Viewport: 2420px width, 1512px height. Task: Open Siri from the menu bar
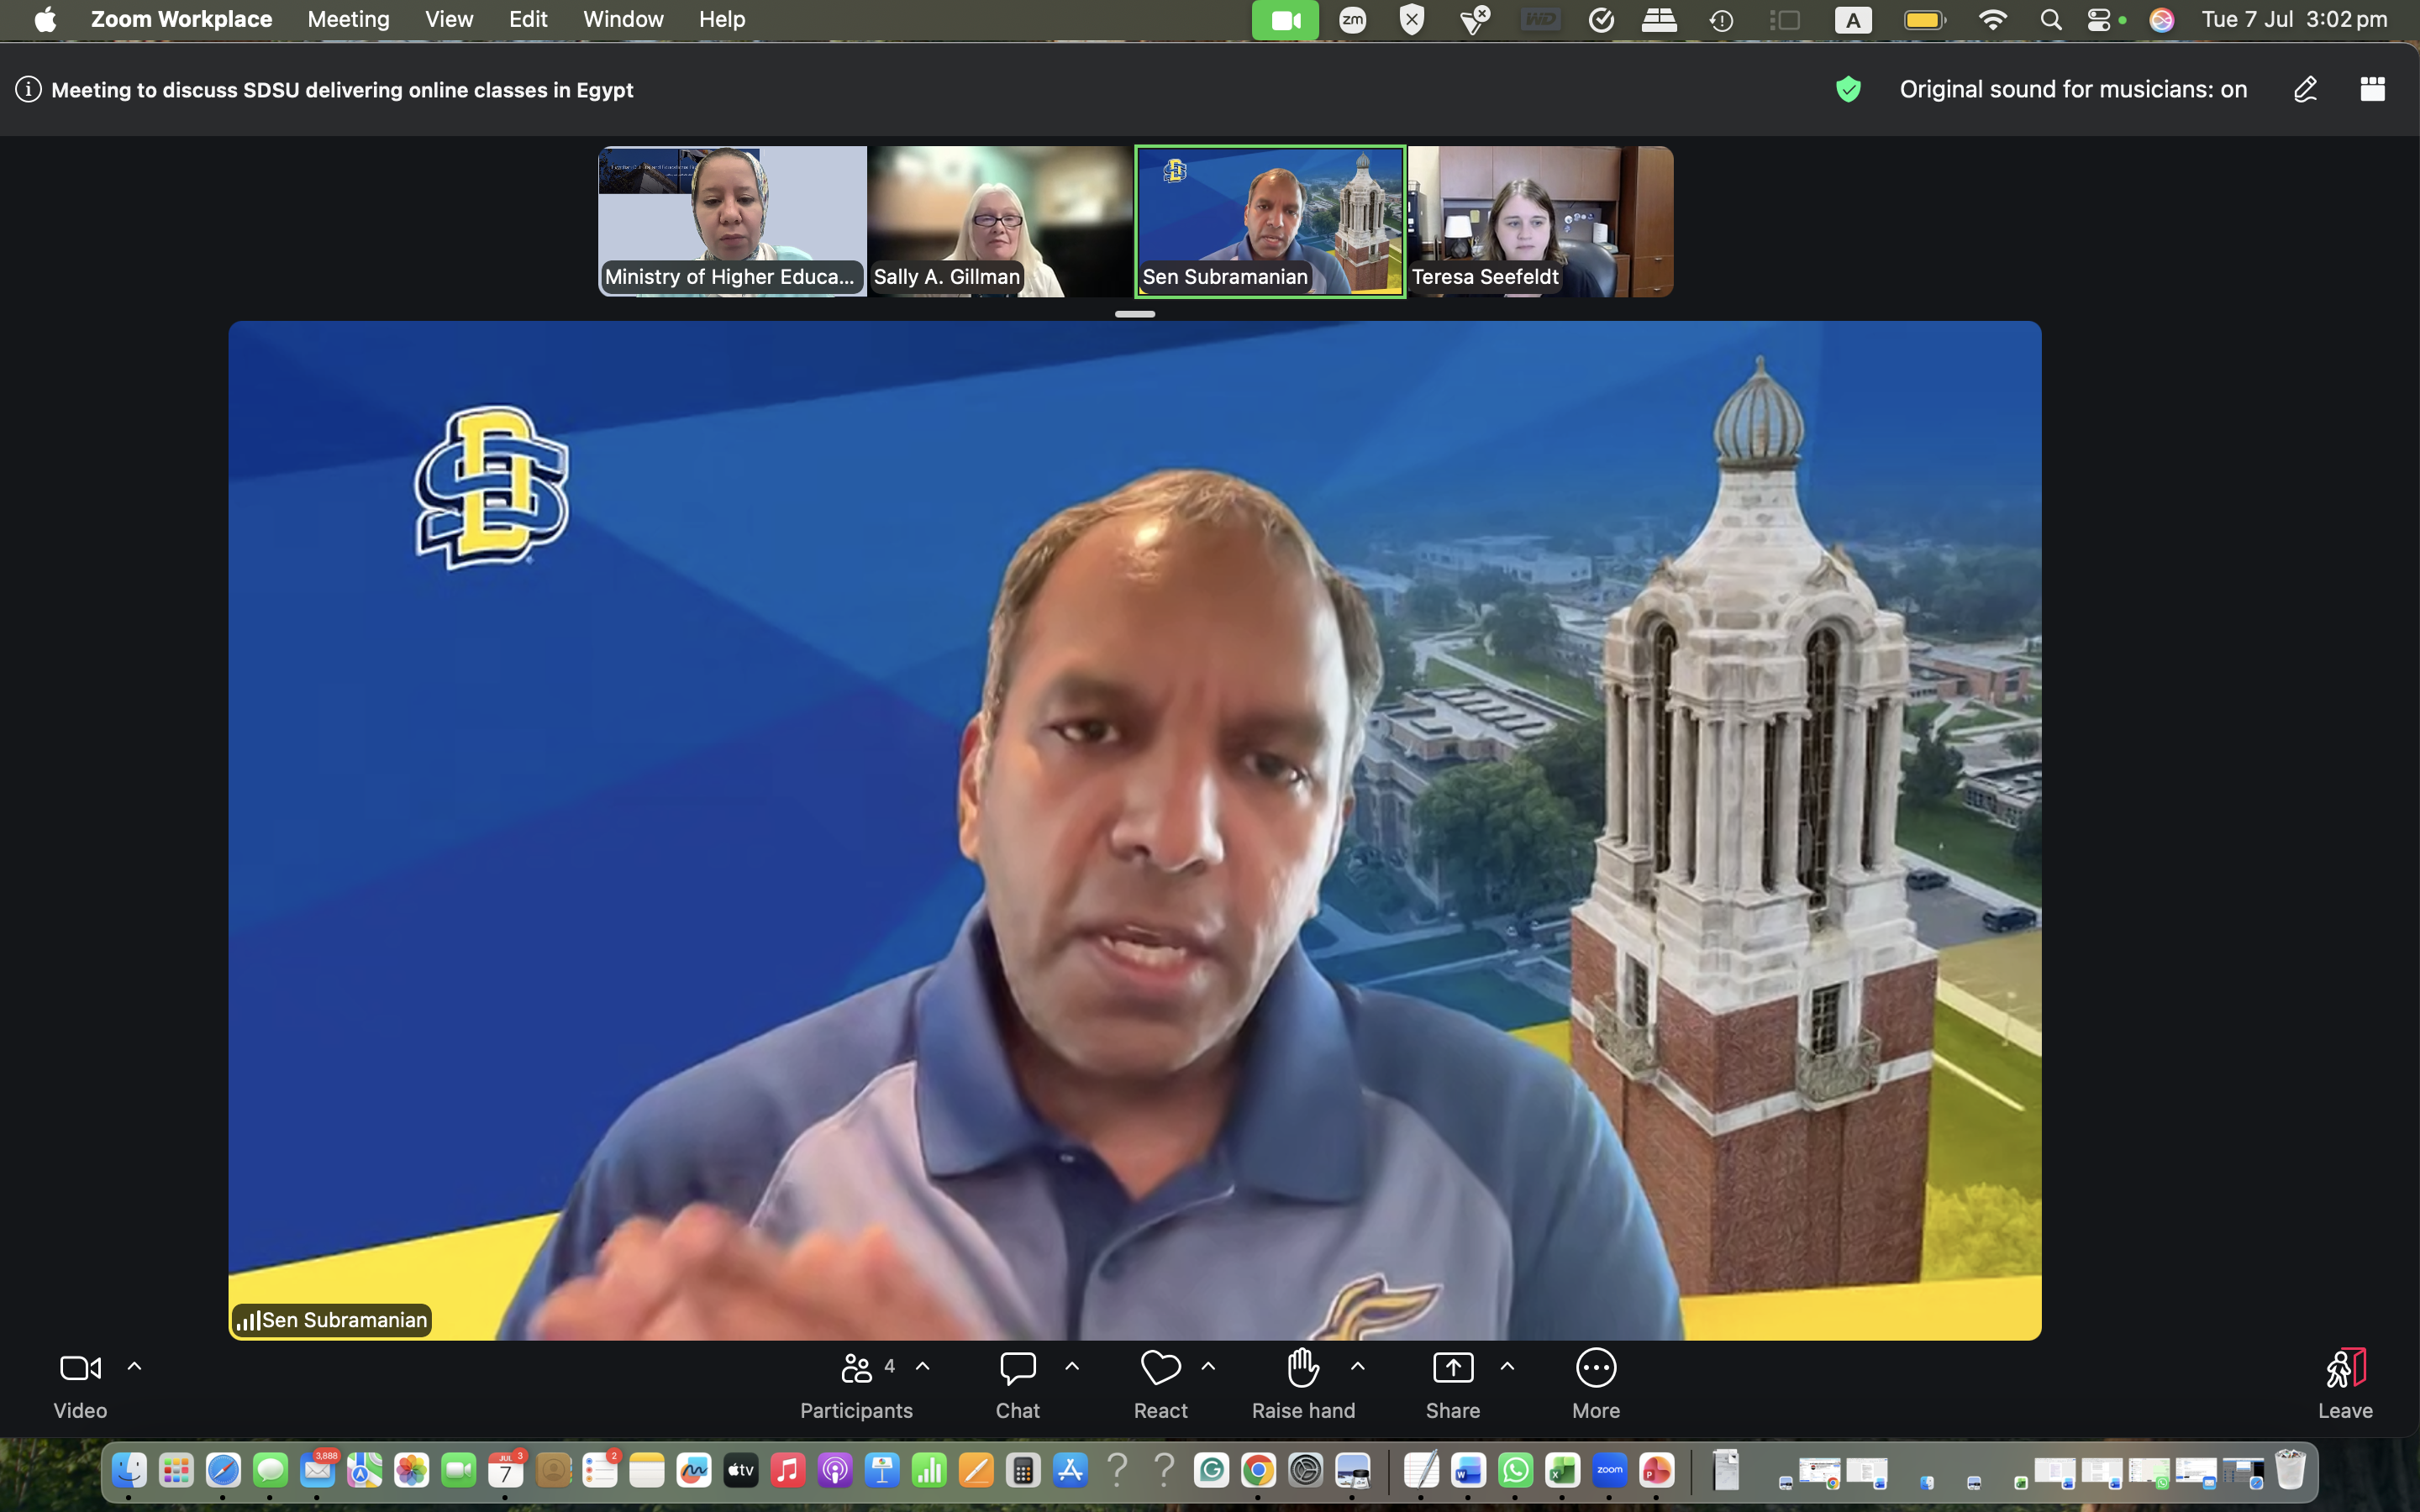click(x=2161, y=20)
